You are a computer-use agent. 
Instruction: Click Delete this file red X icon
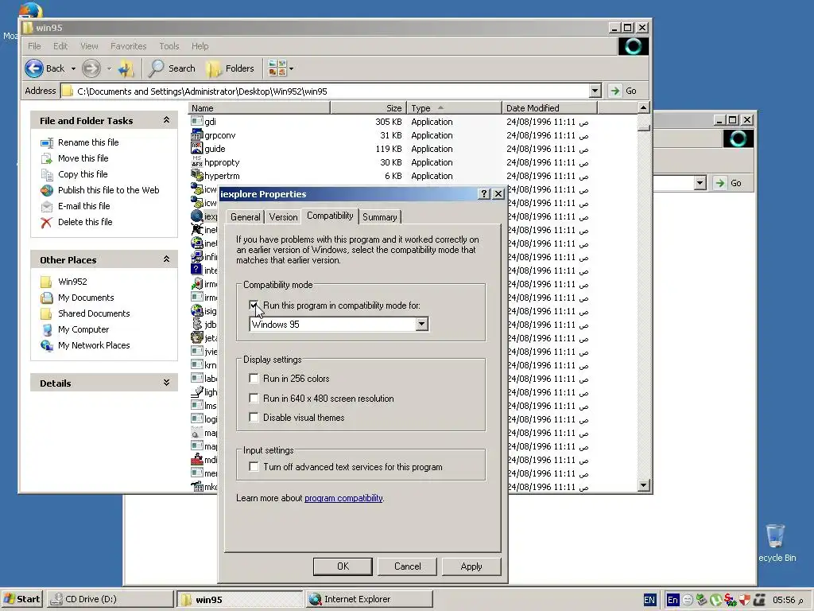tap(47, 223)
